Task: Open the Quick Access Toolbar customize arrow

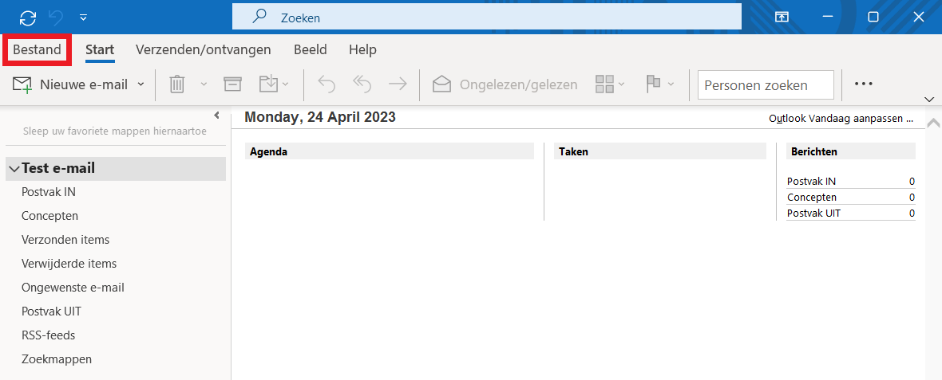Action: [x=84, y=18]
